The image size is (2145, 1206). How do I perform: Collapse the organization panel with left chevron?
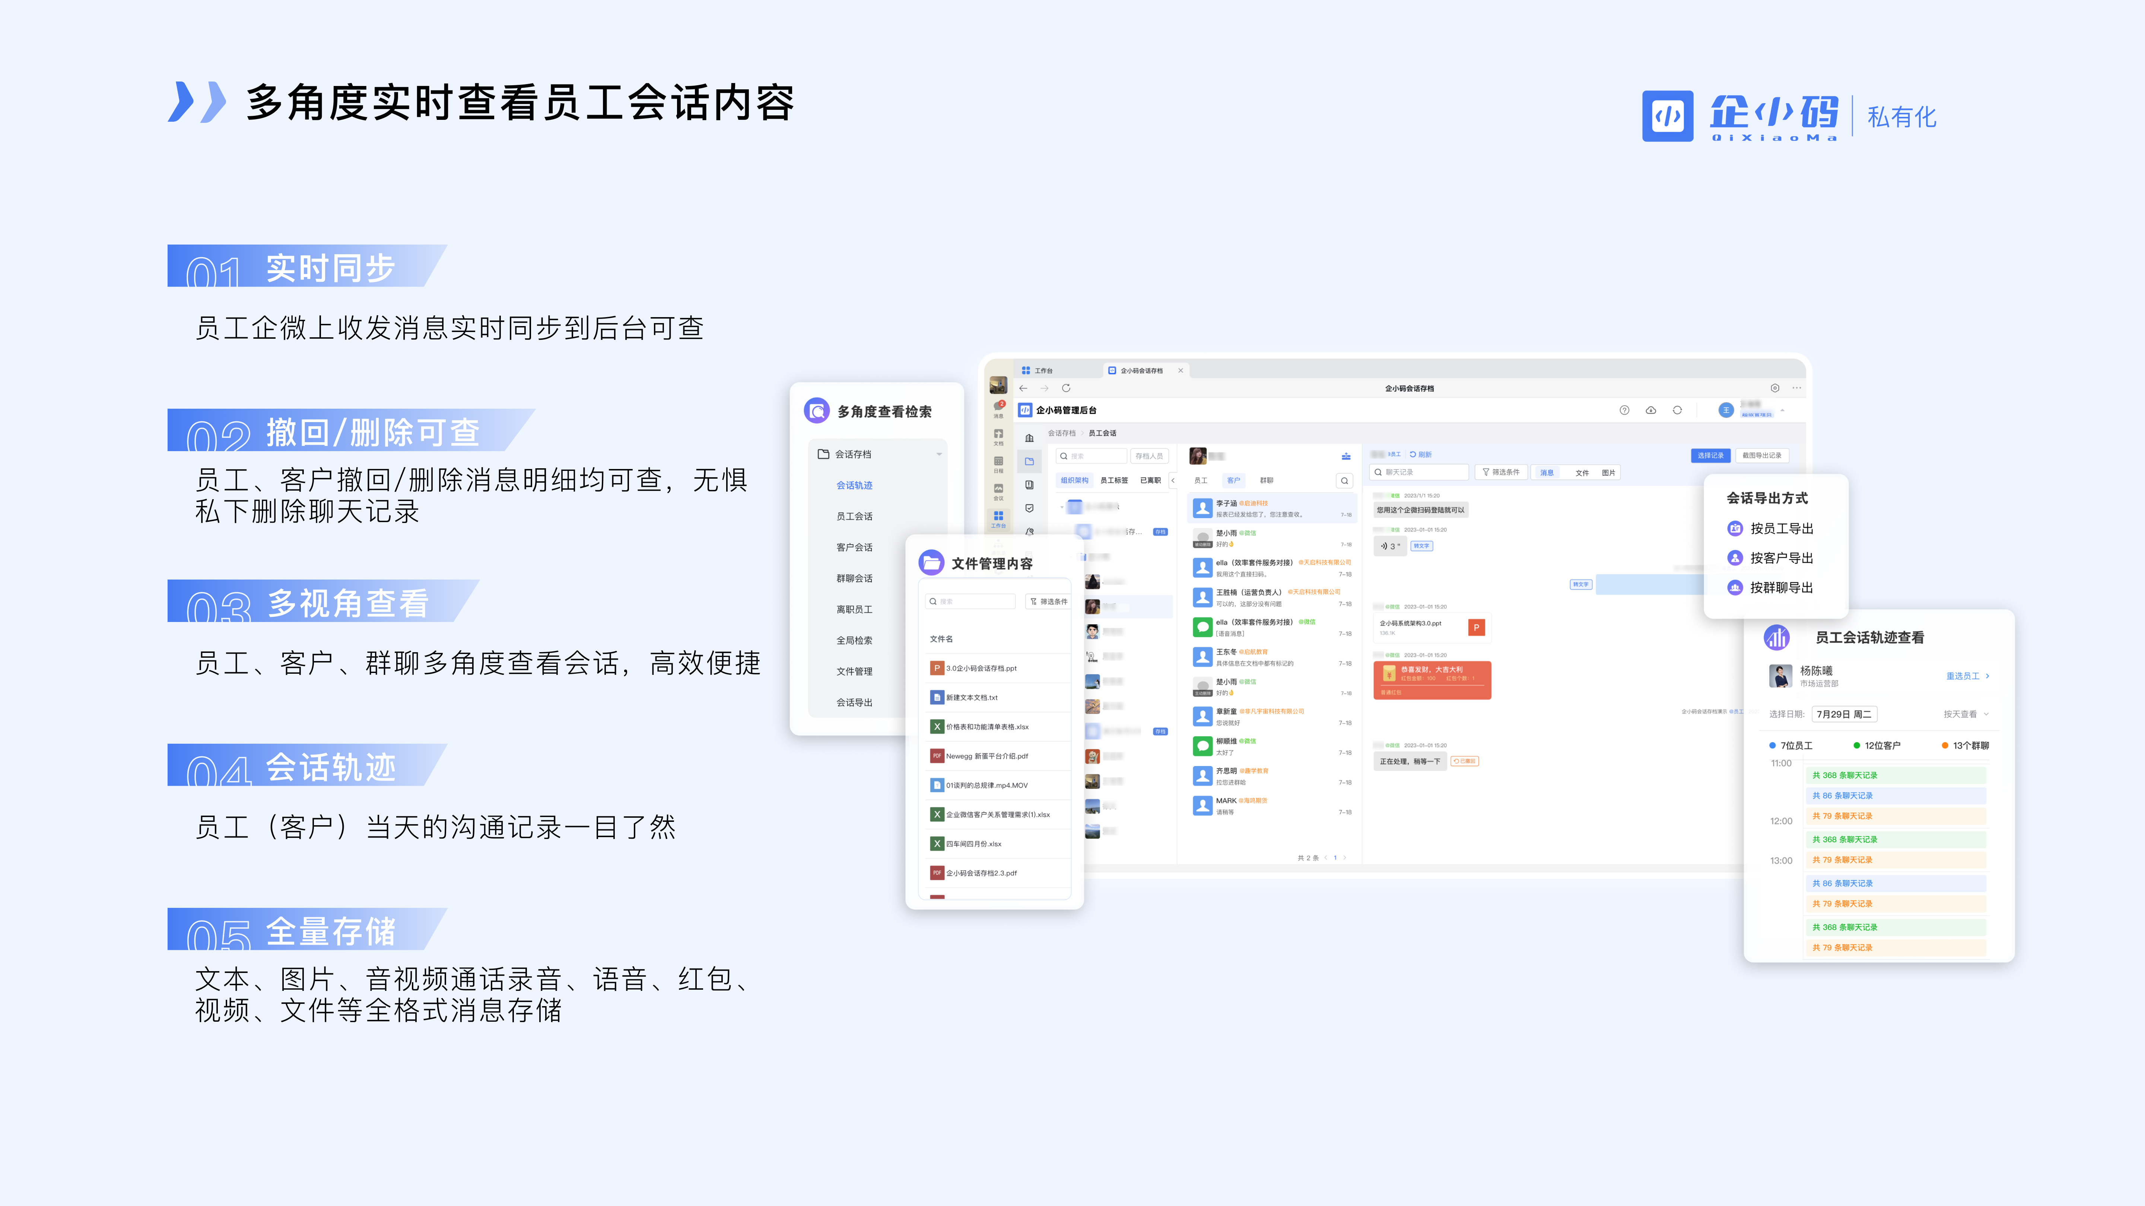(x=1173, y=480)
